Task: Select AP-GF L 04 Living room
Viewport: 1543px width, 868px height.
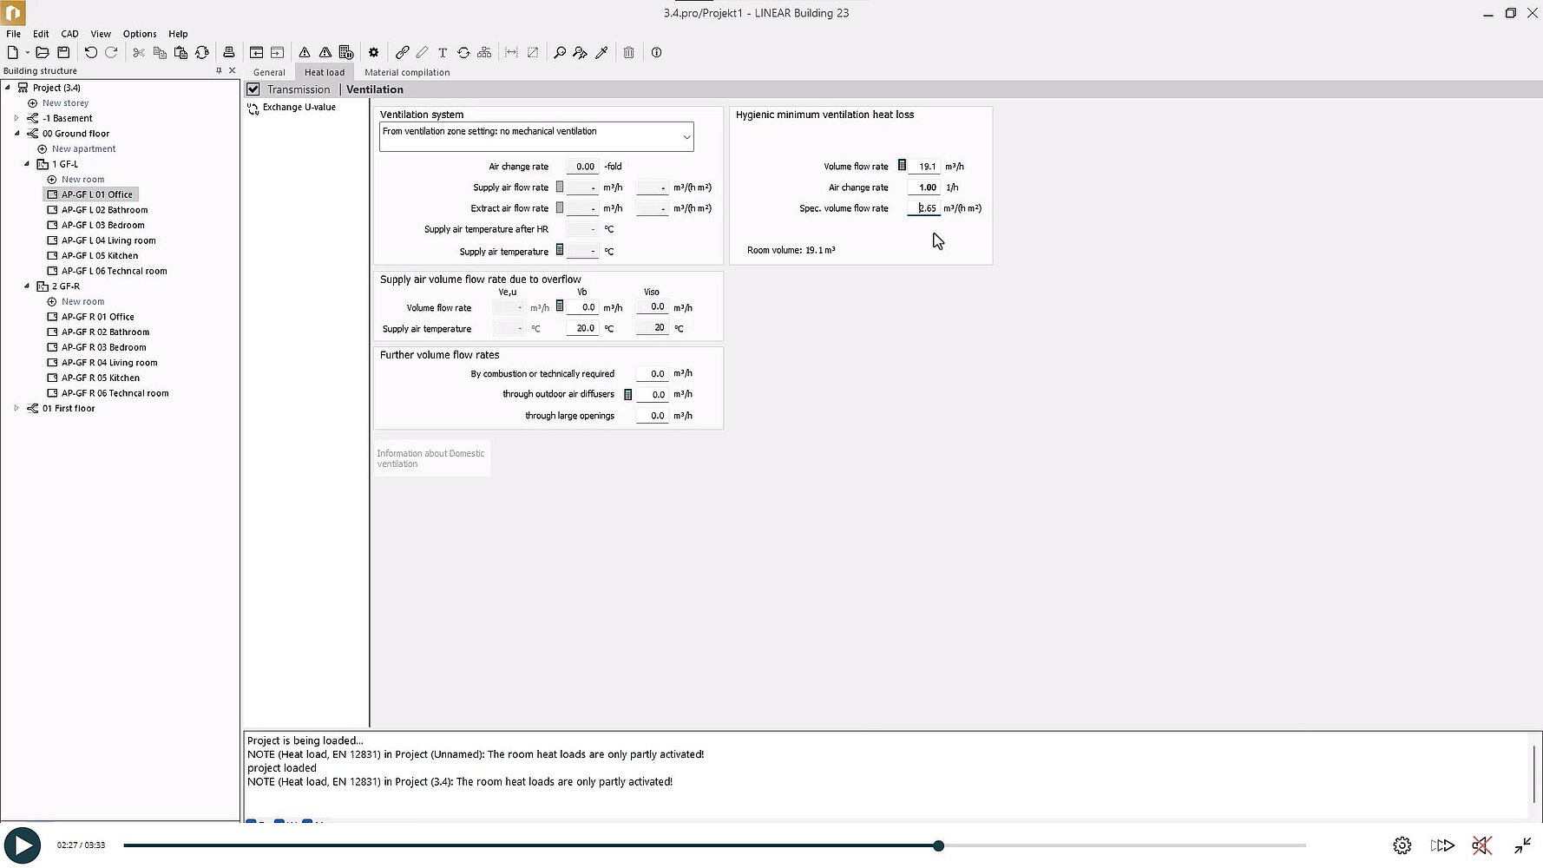Action: pos(108,240)
